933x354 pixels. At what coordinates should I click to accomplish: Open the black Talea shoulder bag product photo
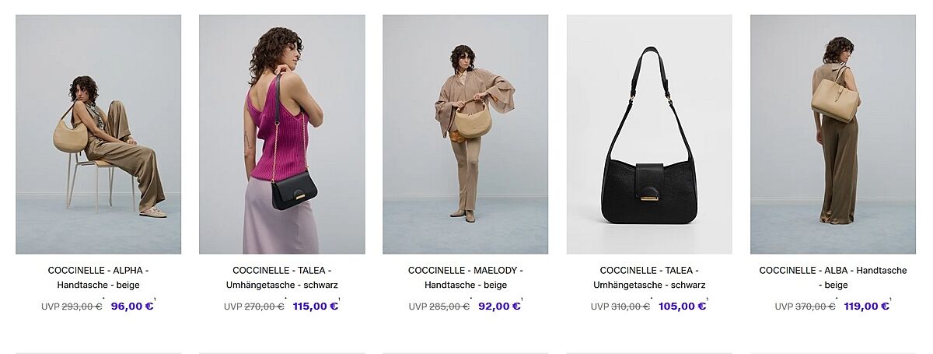coord(649,134)
